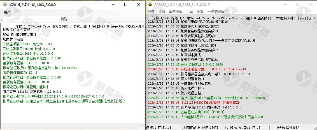Screen dimensions: 317x130
Task: Open the 控制 menu
Action: (x=162, y=12)
